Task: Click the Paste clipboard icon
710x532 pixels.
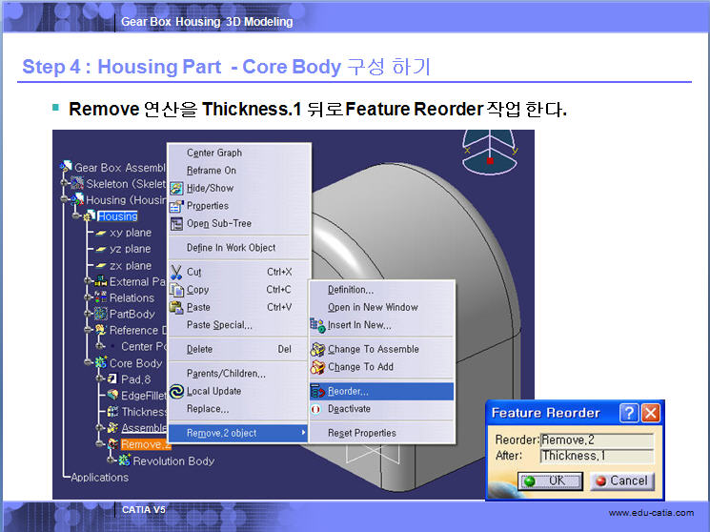Action: [x=176, y=307]
